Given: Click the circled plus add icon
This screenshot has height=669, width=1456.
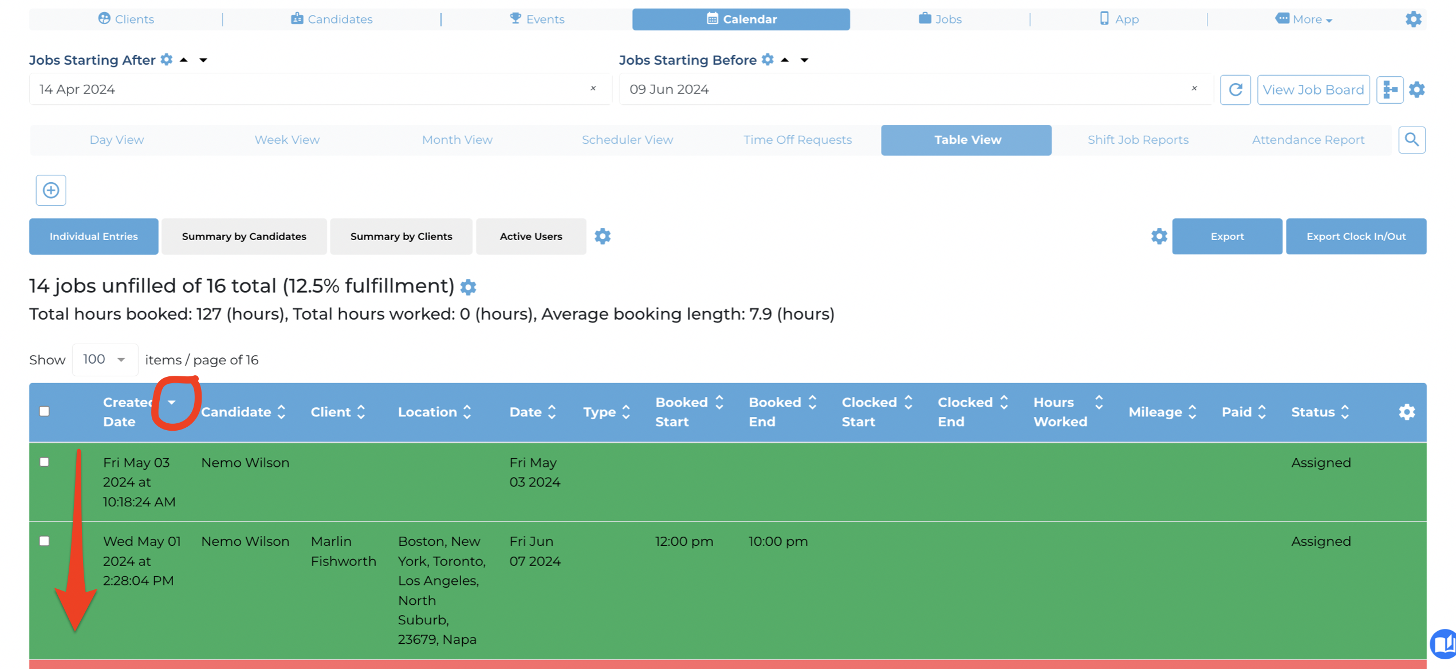Looking at the screenshot, I should (51, 190).
